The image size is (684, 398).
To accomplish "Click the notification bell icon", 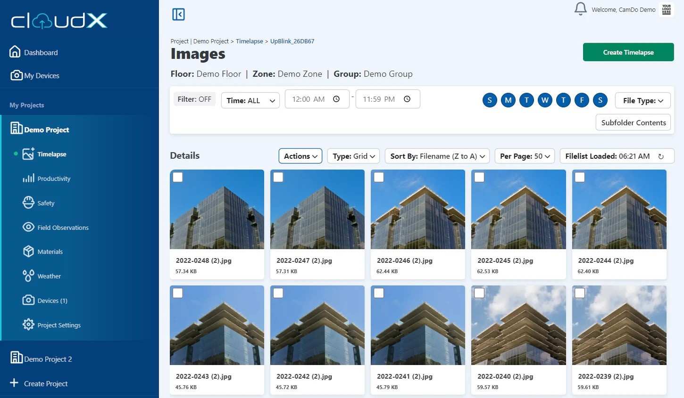I will pos(580,8).
